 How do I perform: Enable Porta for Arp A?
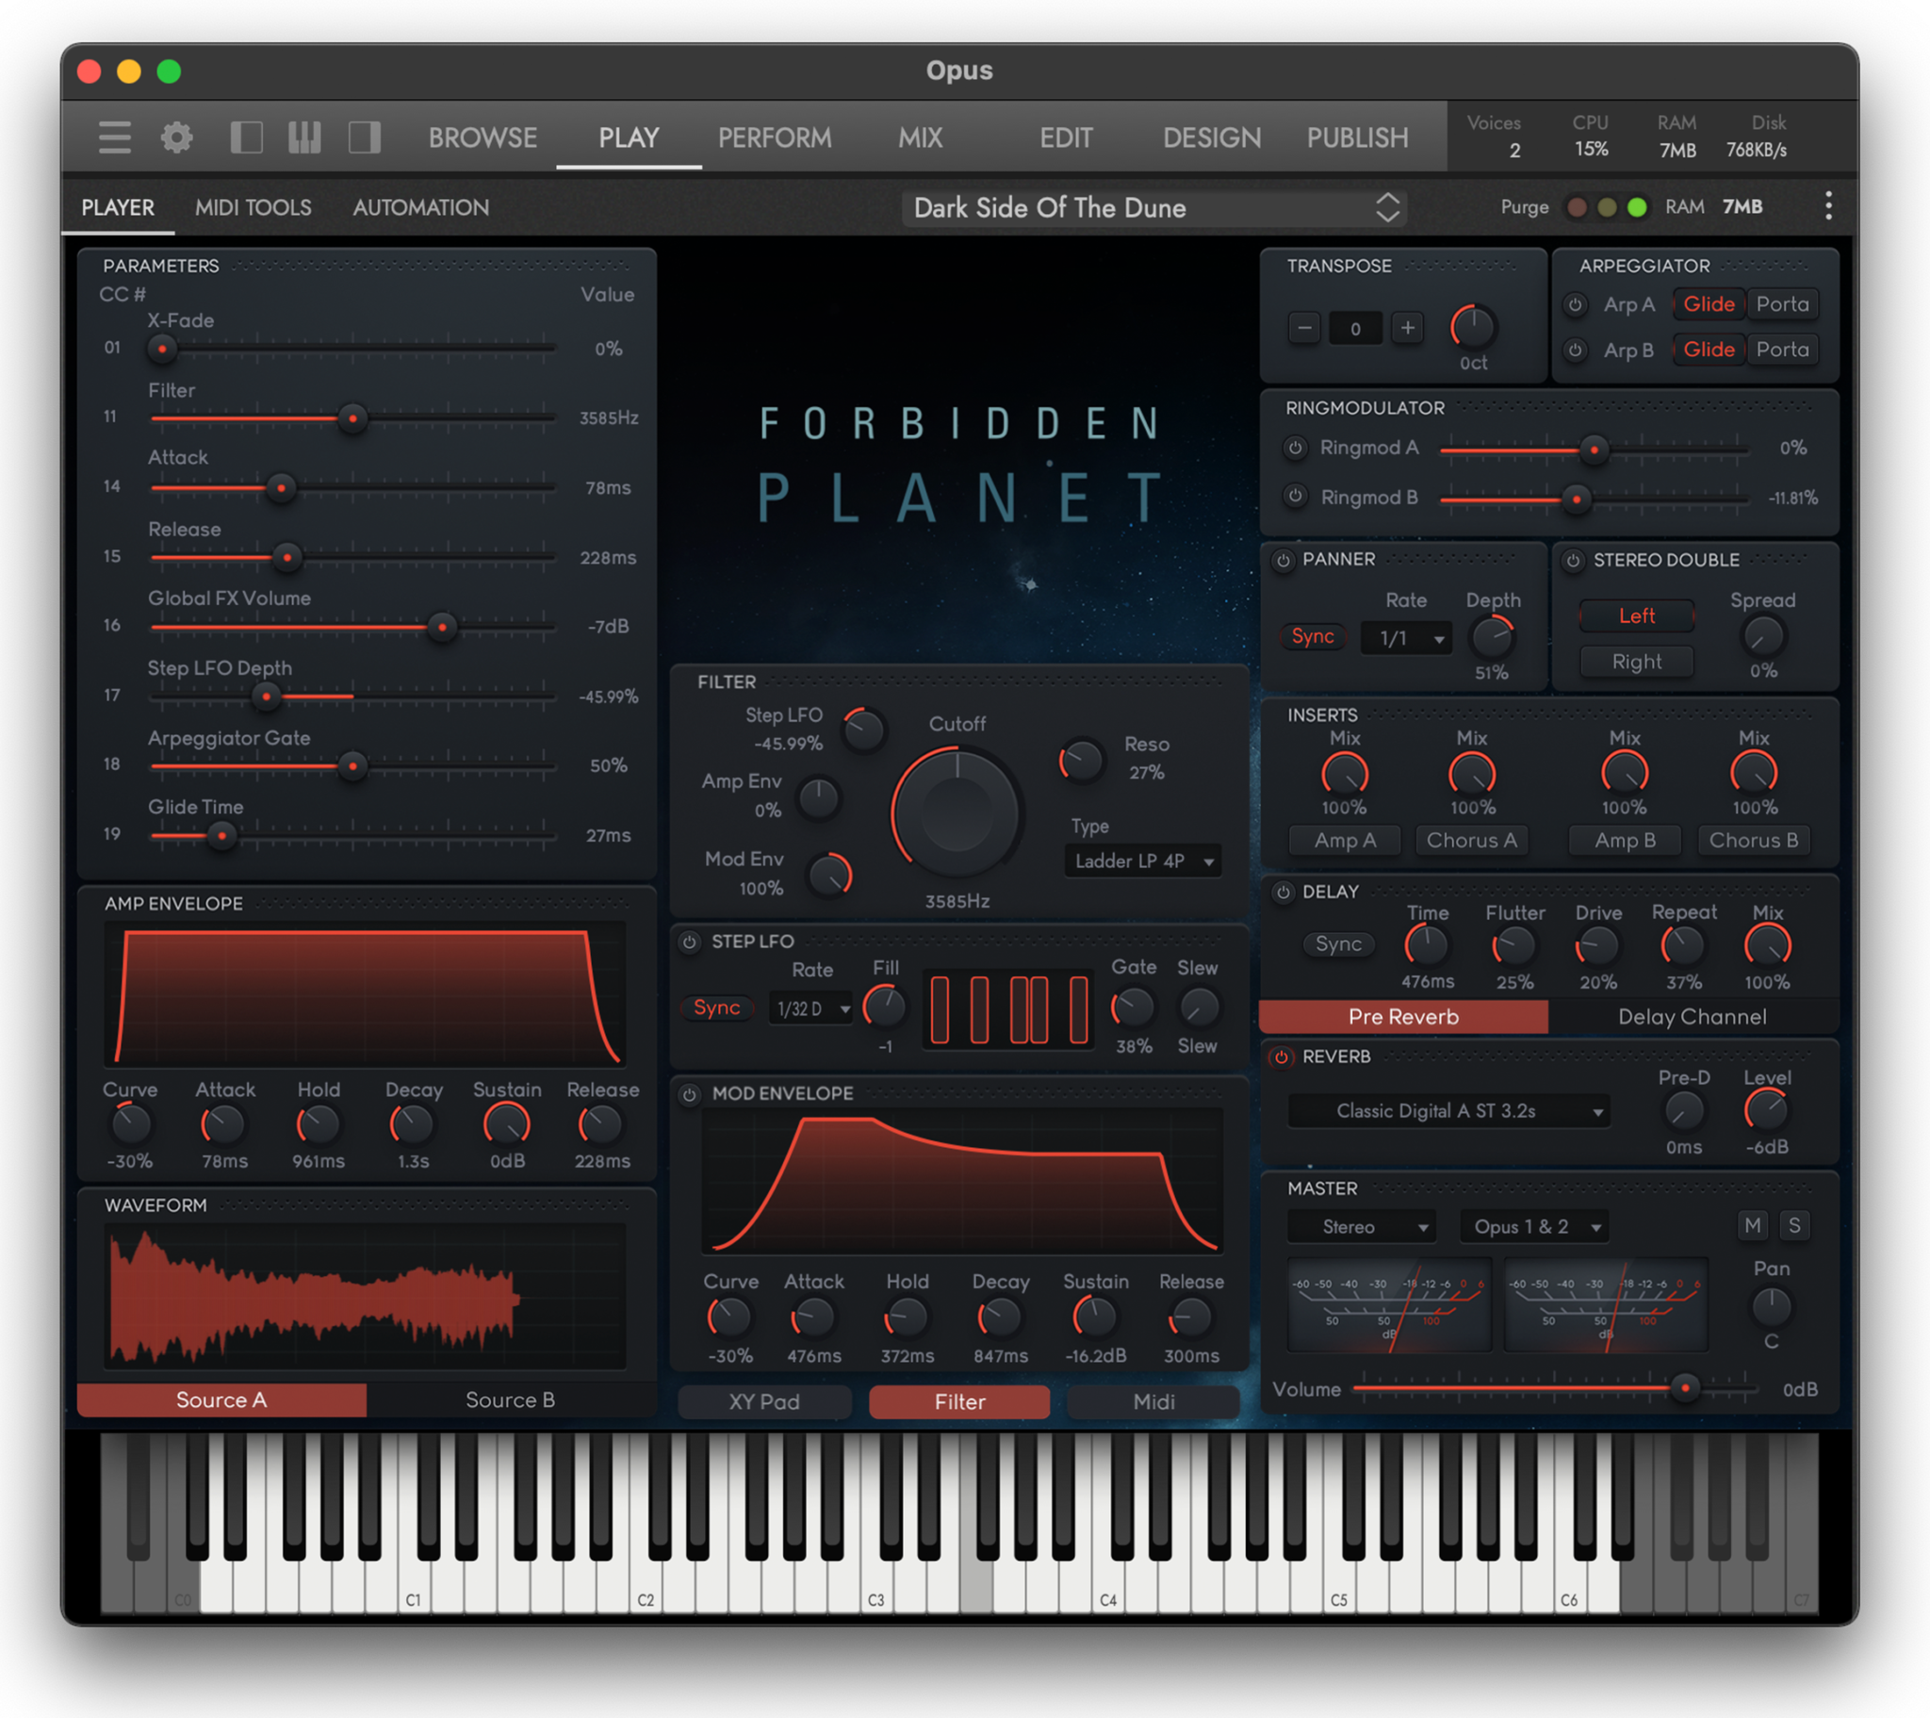point(1782,304)
